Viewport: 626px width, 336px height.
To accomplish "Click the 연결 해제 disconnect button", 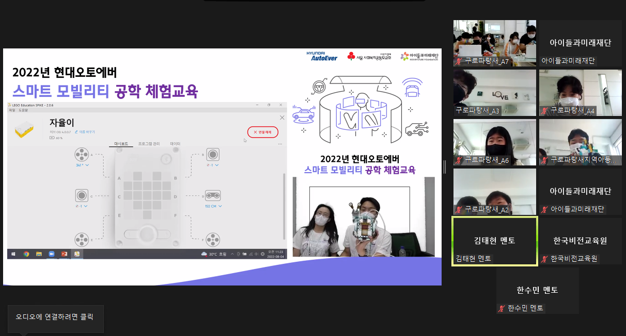I will pyautogui.click(x=263, y=132).
